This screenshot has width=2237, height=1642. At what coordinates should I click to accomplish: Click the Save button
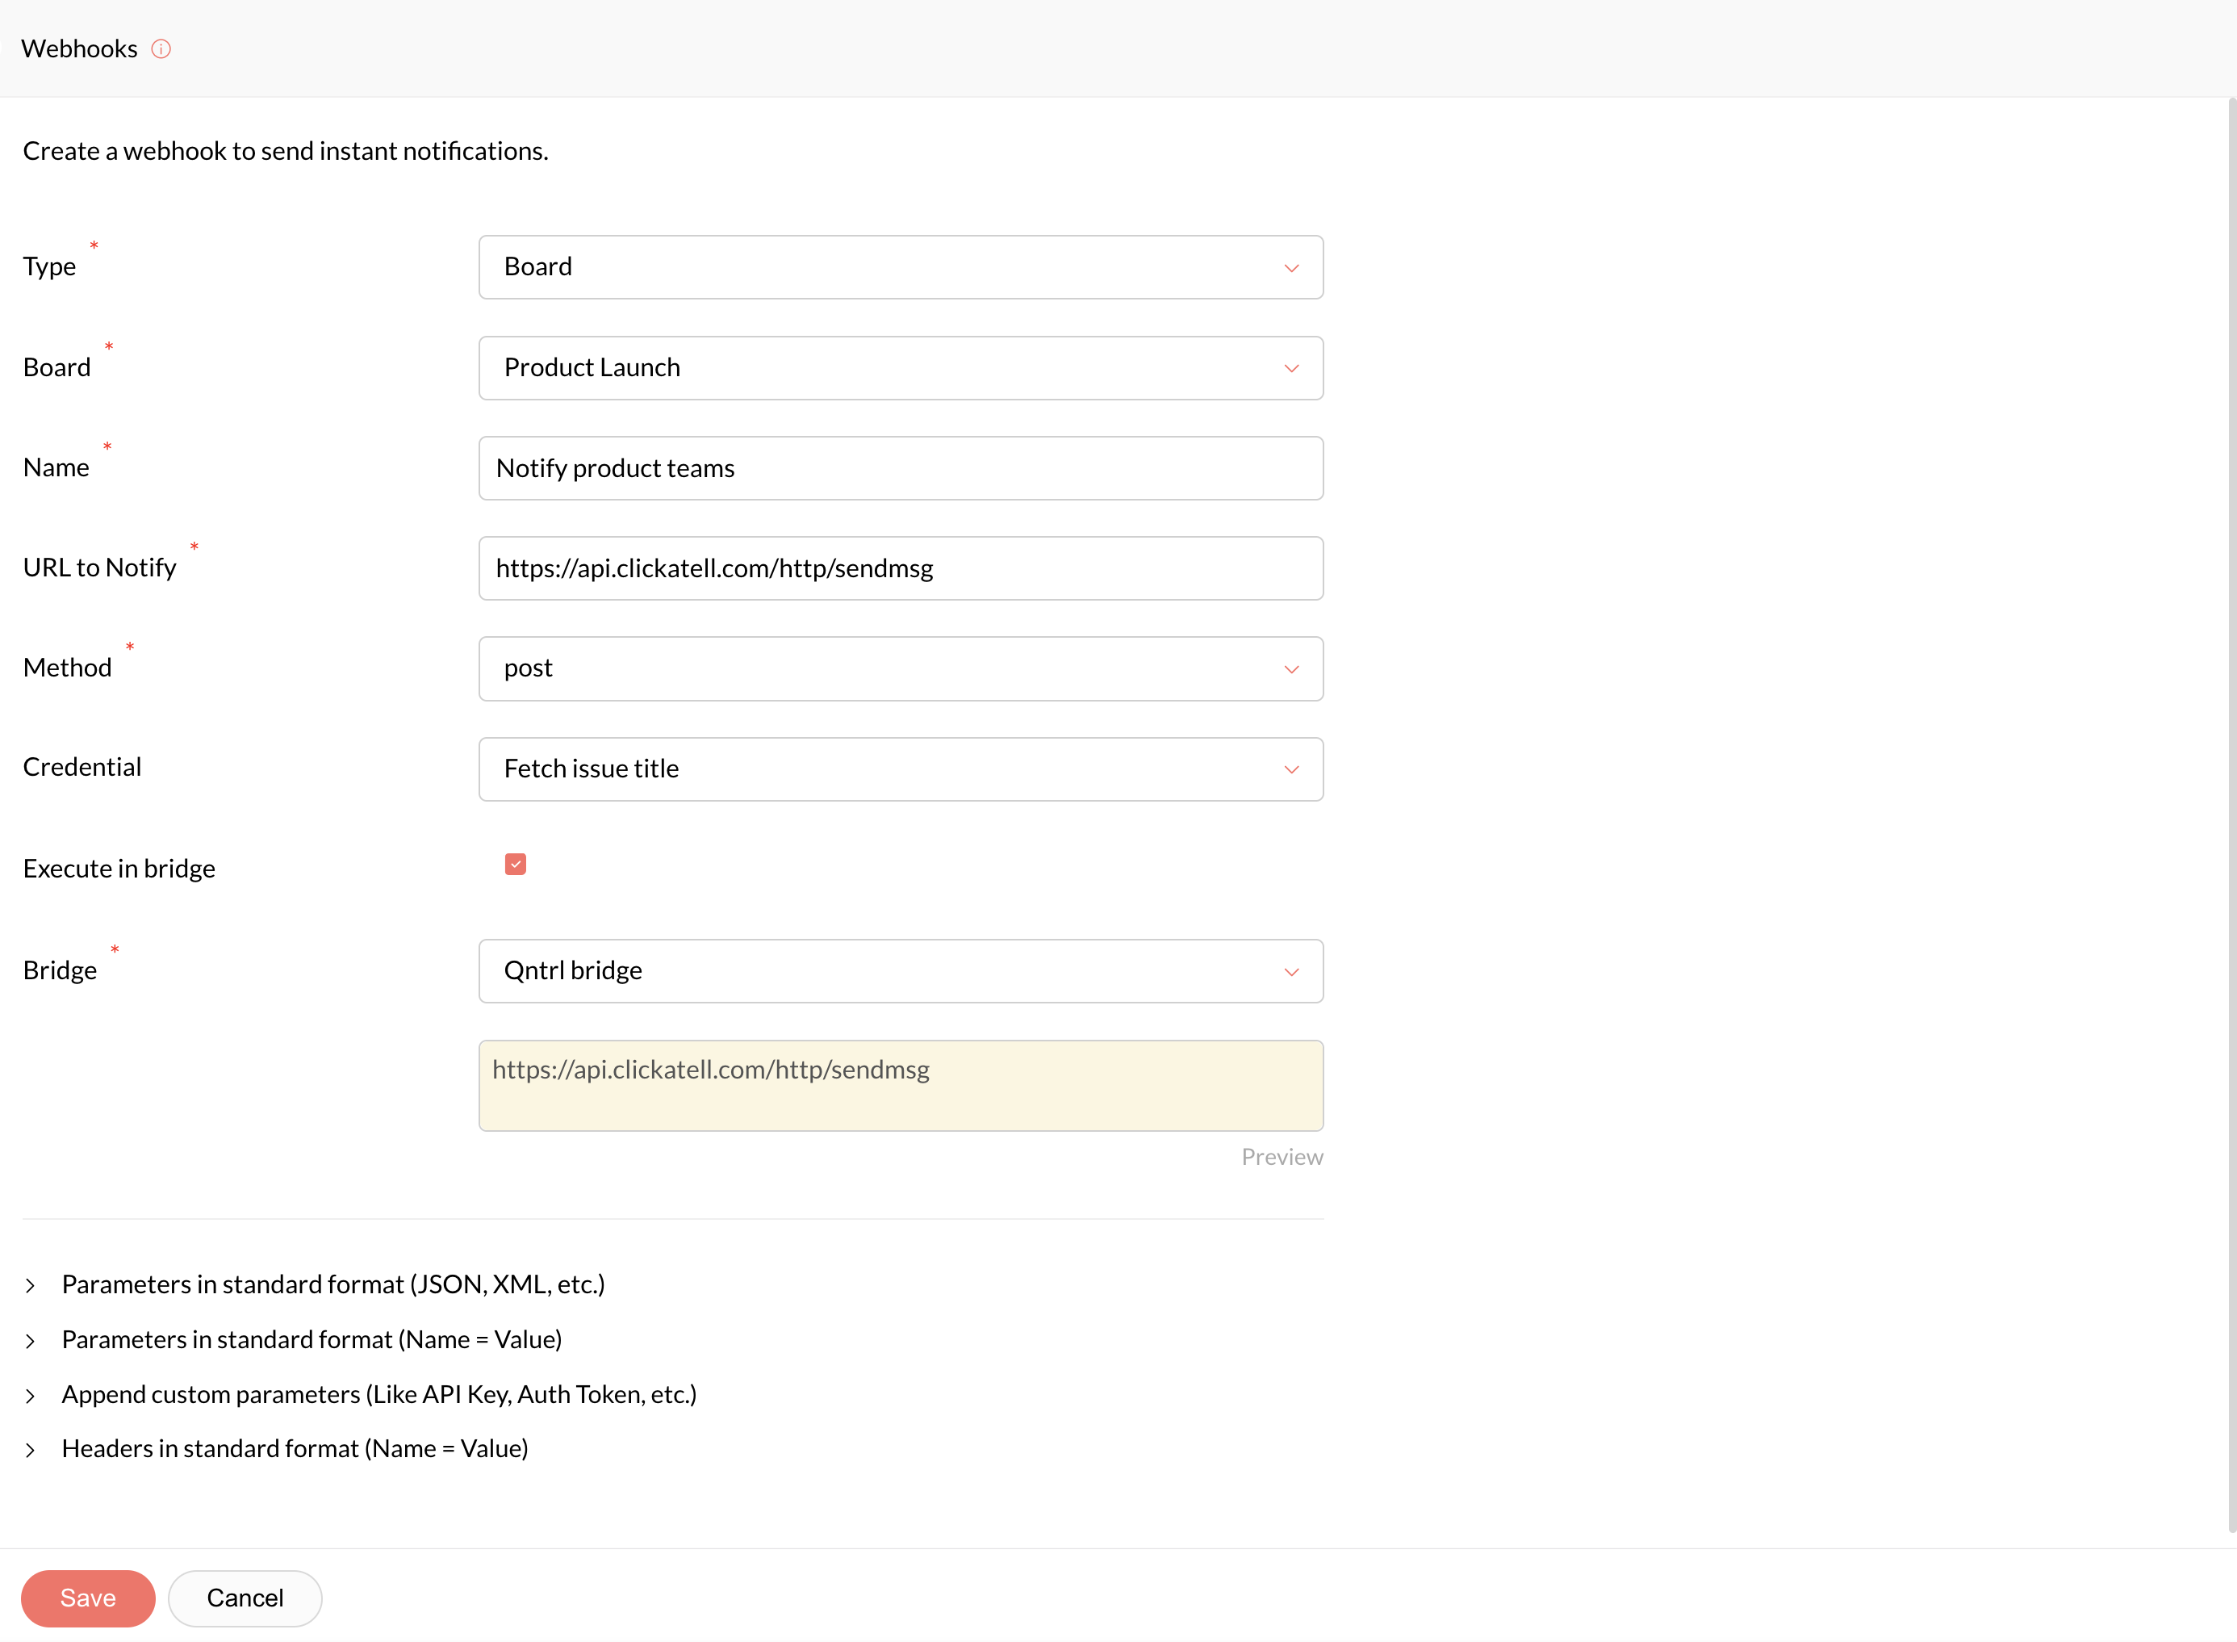87,1598
